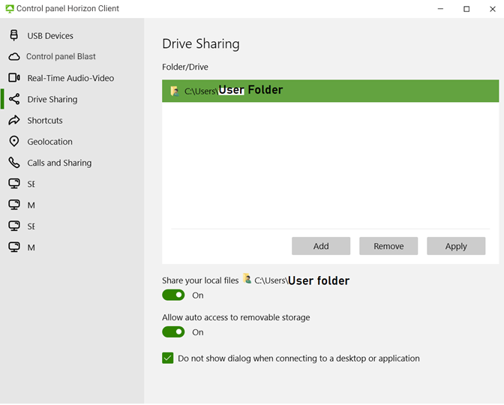Close the Horizon Client control panel window
This screenshot has height=405, width=504.
click(491, 9)
